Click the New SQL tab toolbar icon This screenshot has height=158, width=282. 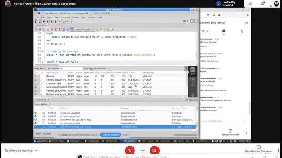(36, 22)
